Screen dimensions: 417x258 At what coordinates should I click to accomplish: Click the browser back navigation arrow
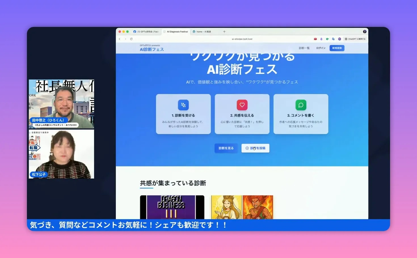(x=119, y=39)
